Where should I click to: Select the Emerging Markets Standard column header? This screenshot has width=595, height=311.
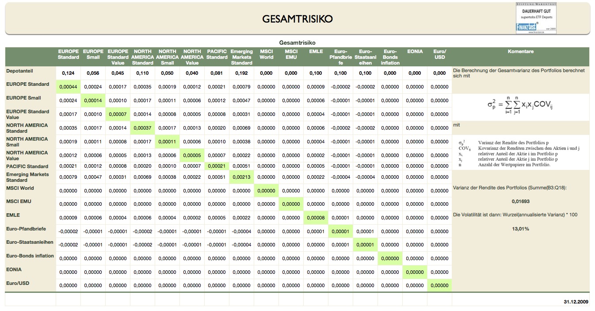[241, 57]
